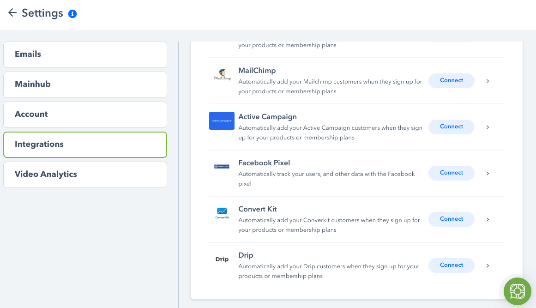This screenshot has height=308, width=536.
Task: Switch to the Mainhub settings tab
Action: (85, 85)
